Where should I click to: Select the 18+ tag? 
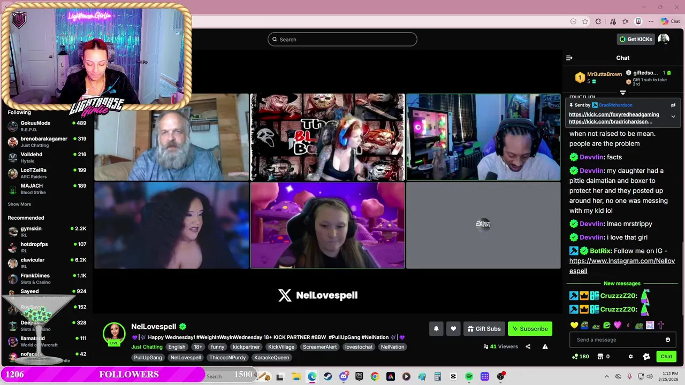point(198,347)
